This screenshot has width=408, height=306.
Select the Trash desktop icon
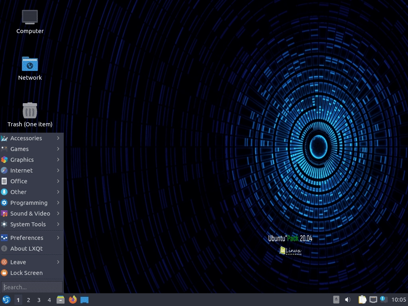click(x=30, y=115)
